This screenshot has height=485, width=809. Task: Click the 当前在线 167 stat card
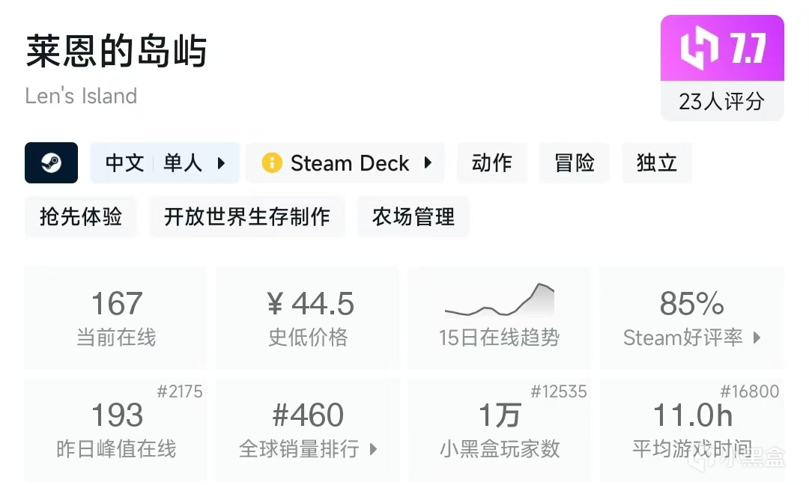pos(116,317)
